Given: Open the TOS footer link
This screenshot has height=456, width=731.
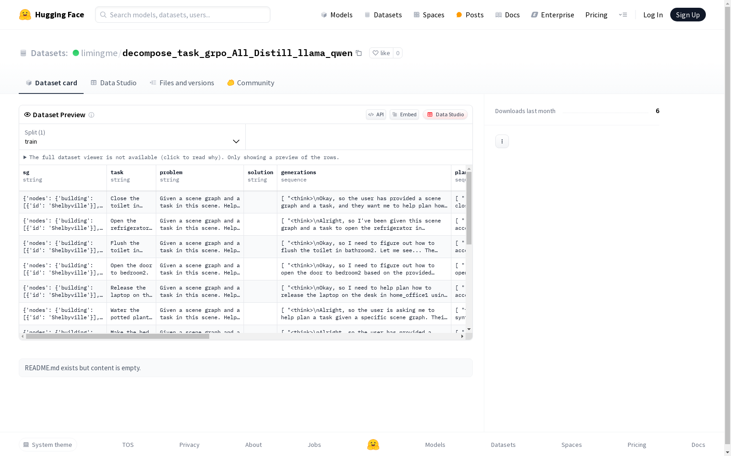Looking at the screenshot, I should pos(128,445).
